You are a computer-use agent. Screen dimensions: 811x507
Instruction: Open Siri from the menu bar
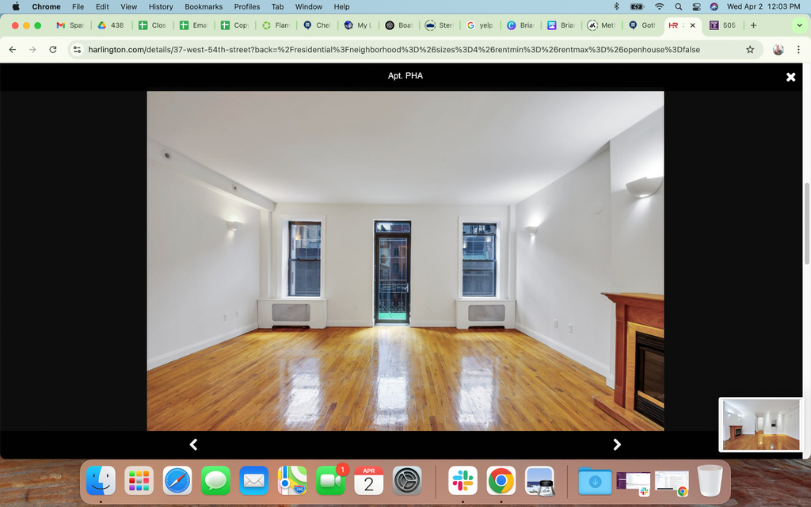[714, 6]
